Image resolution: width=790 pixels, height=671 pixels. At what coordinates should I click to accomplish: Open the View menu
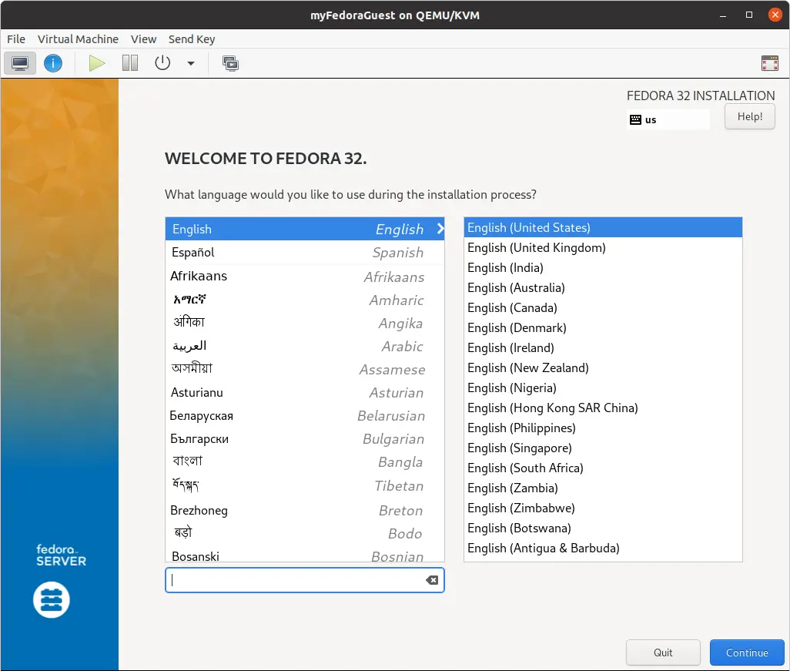click(x=143, y=39)
